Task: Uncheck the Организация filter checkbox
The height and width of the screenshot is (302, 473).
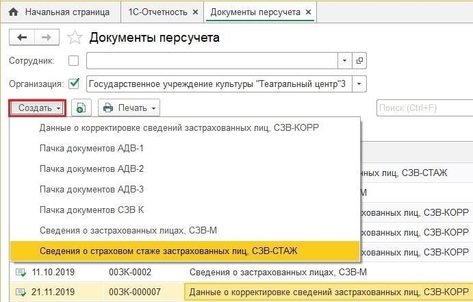Action: pyautogui.click(x=74, y=84)
